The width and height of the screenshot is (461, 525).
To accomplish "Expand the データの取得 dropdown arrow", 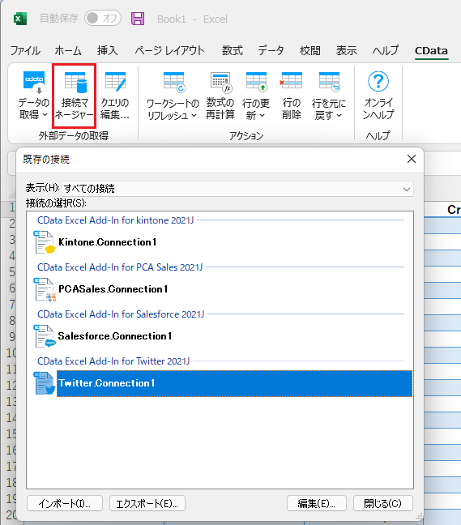I will pyautogui.click(x=45, y=115).
